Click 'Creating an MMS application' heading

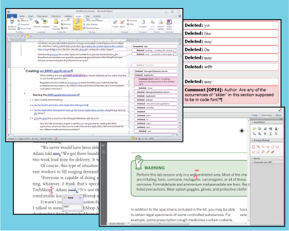point(49,71)
